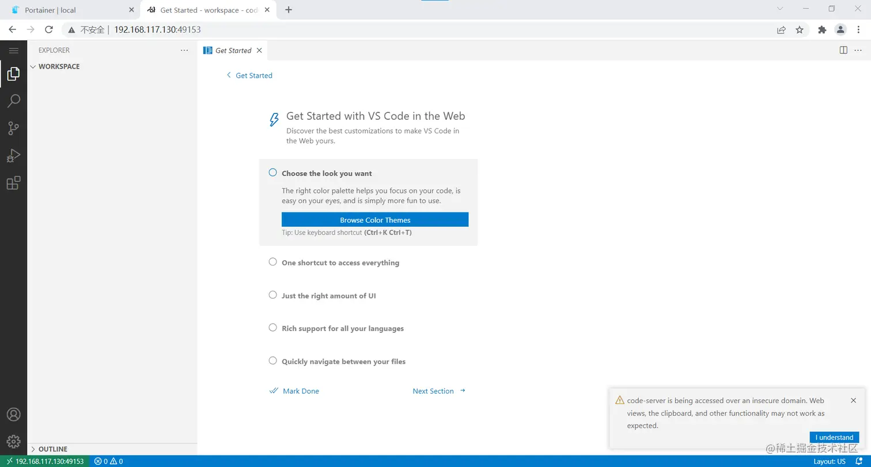Select the Get Started editor tab
871x467 pixels.
233,51
